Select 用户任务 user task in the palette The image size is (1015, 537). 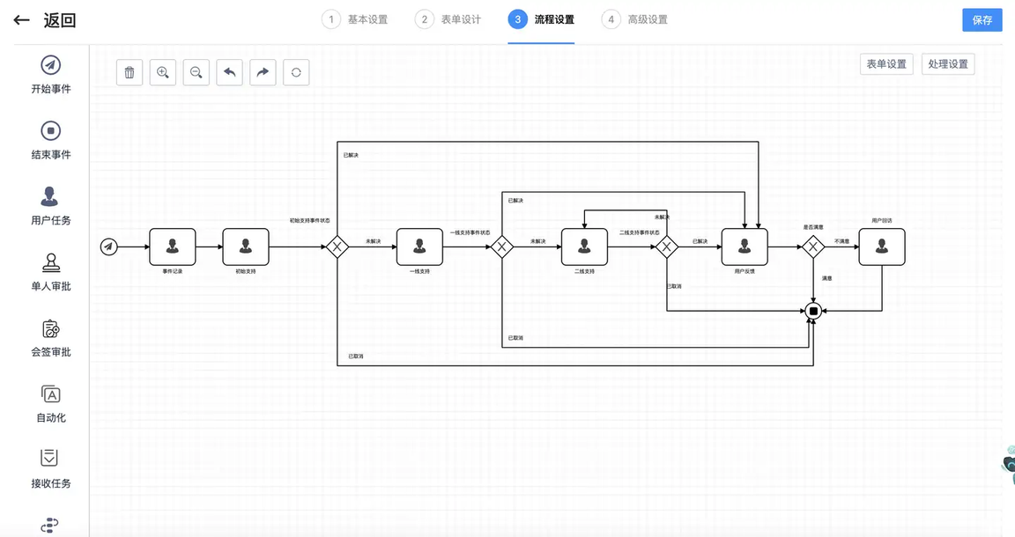(51, 206)
